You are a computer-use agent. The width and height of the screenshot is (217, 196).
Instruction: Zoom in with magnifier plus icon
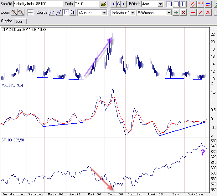(x=14, y=12)
